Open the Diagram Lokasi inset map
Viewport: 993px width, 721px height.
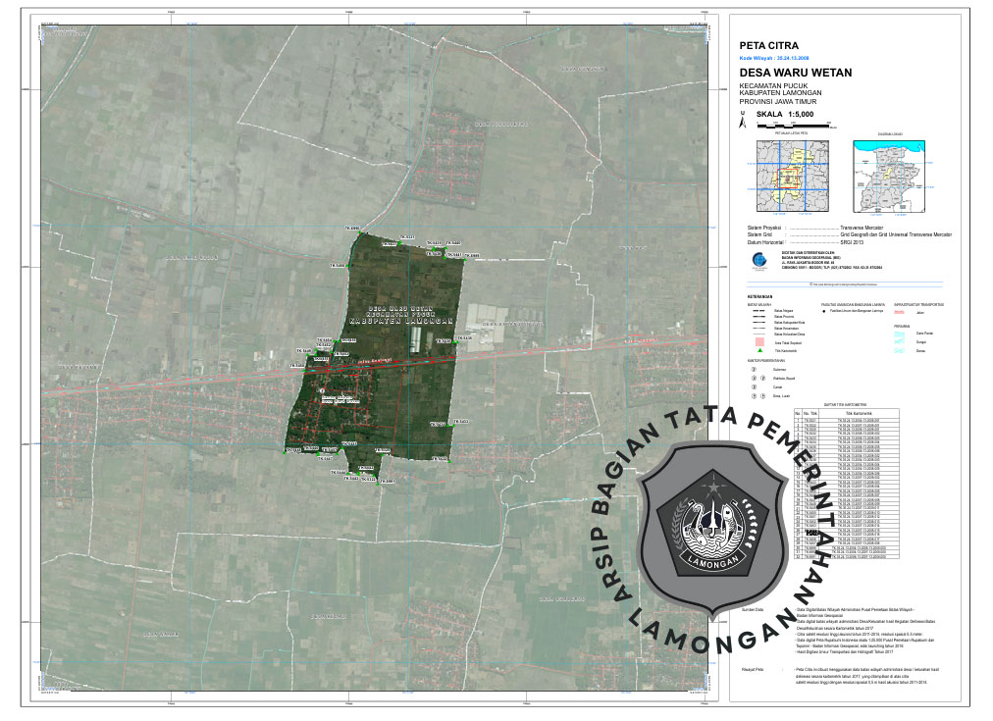890,174
